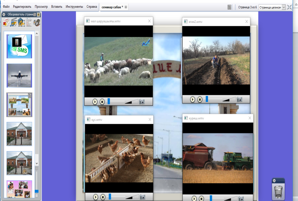Image resolution: width=298 pixels, height=201 pixels.
Task: Click the main toolbox icon in menu bar
Action: click(x=229, y=7)
